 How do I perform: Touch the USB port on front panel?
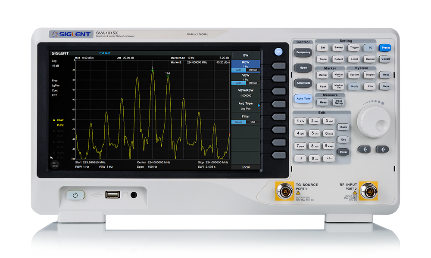[x=112, y=195]
